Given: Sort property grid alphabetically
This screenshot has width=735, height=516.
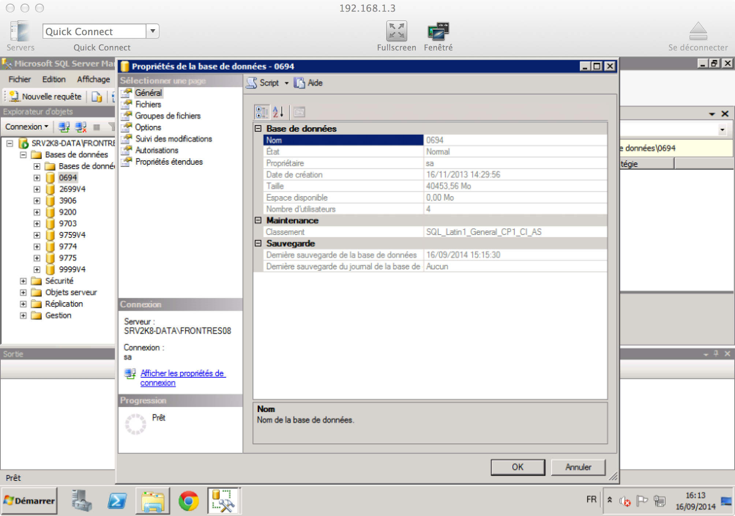Looking at the screenshot, I should click(x=278, y=112).
